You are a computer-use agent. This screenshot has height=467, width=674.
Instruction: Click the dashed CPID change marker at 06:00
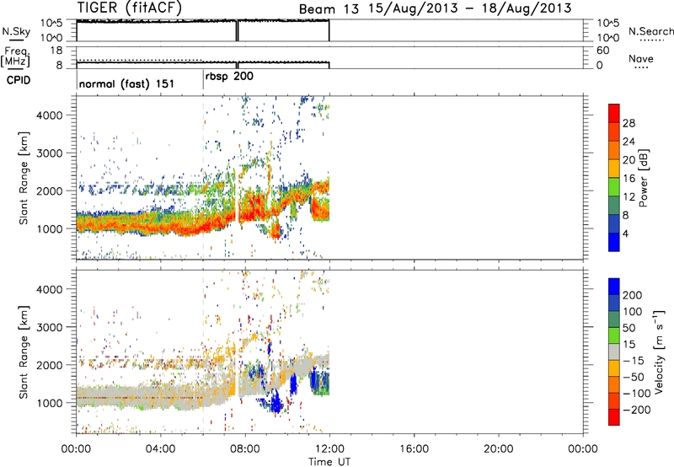[x=203, y=177]
